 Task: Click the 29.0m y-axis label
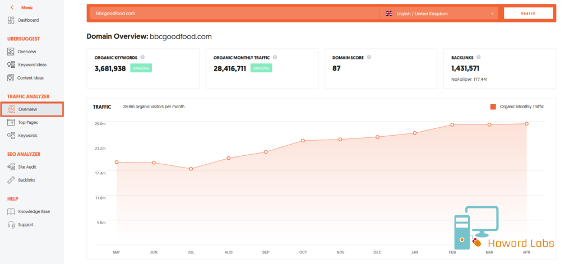[100, 124]
